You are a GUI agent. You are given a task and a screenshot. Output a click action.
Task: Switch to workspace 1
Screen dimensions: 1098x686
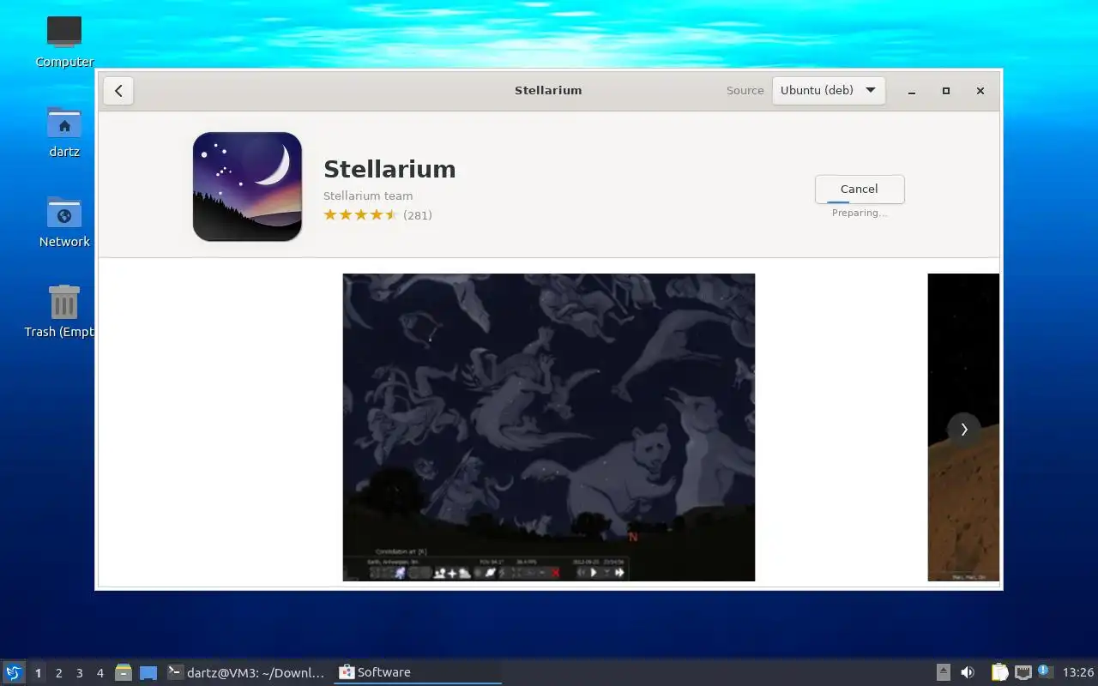[x=38, y=673]
